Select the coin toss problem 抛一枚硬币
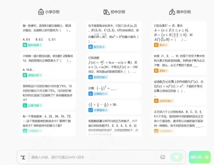This screenshot has height=165, width=214. click(x=48, y=35)
